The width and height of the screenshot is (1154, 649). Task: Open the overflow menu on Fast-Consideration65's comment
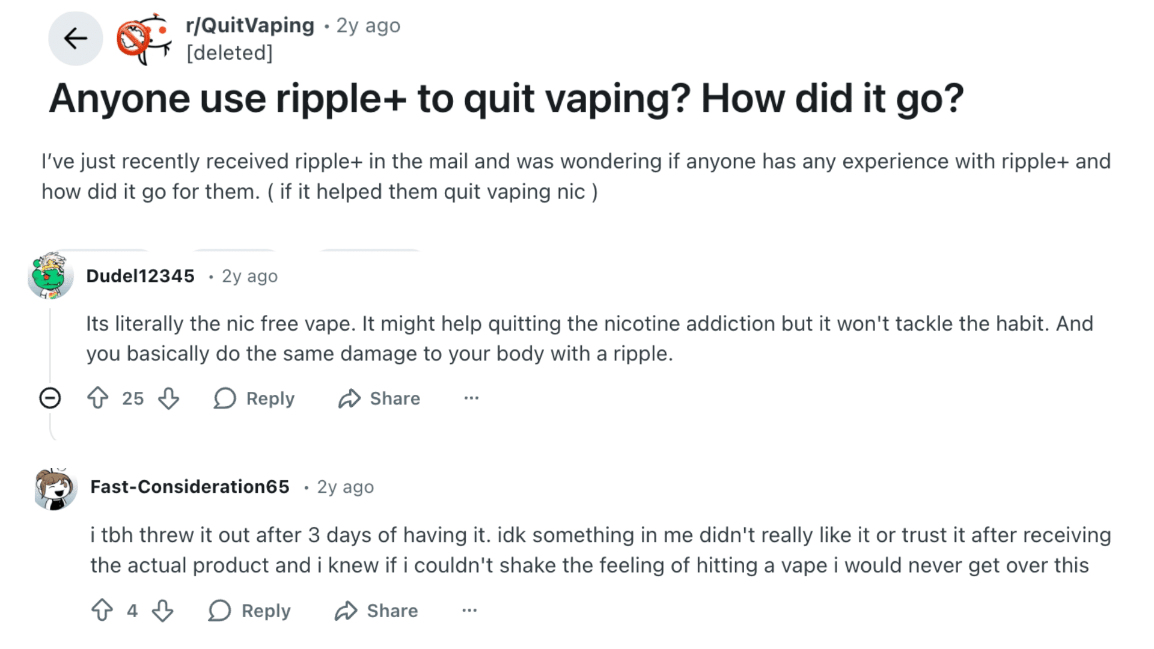(469, 611)
